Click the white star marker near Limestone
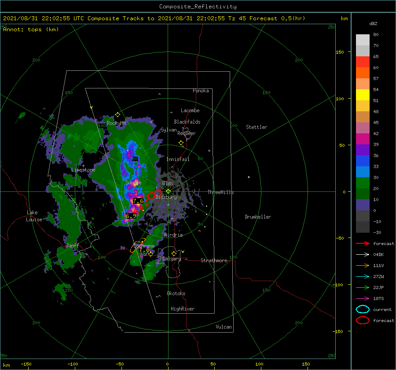396x370 pixels. [x=83, y=166]
